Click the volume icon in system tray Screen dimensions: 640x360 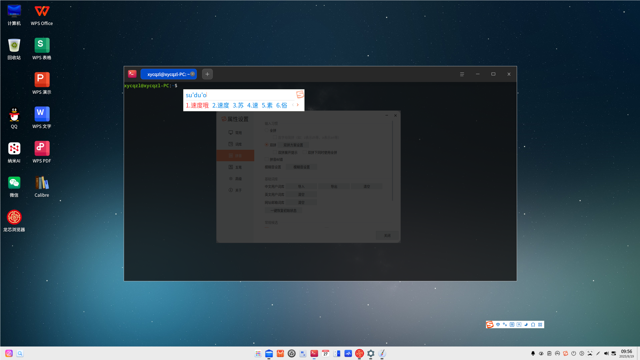pyautogui.click(x=606, y=353)
